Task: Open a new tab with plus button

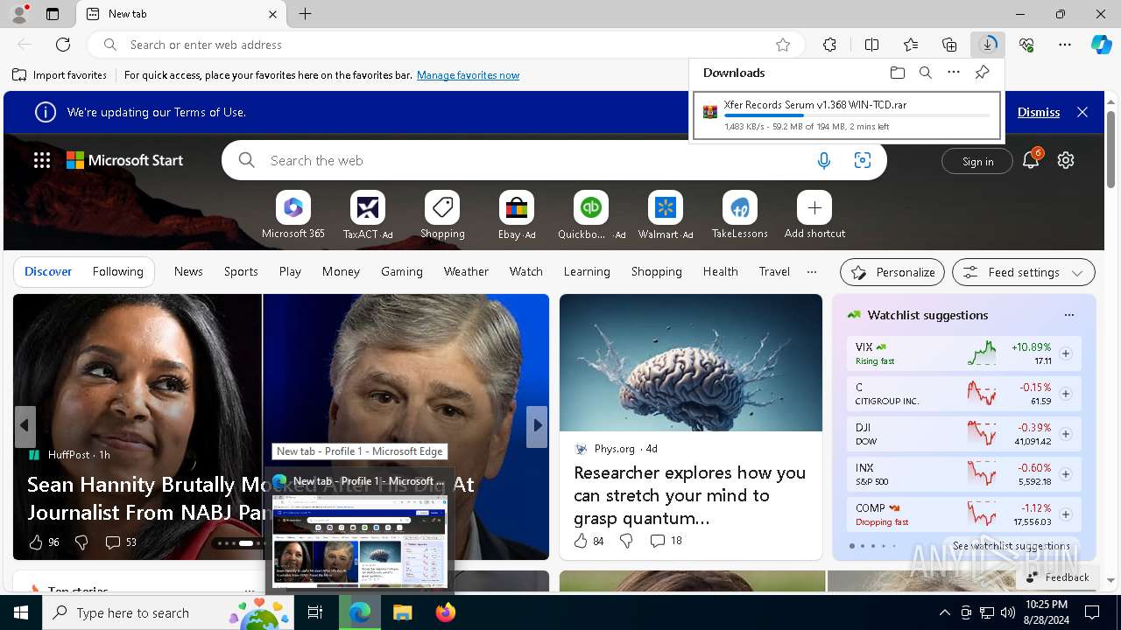Action: [305, 14]
